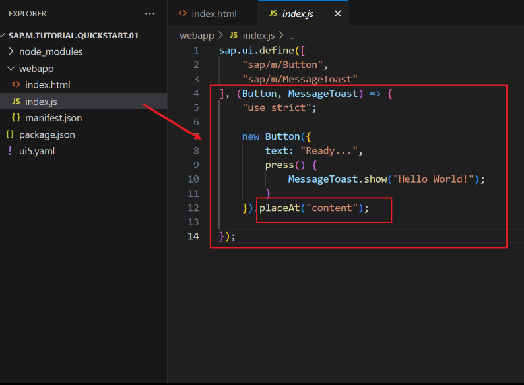This screenshot has width=524, height=385.
Task: Open manifest.json from the file tree
Action: [53, 118]
